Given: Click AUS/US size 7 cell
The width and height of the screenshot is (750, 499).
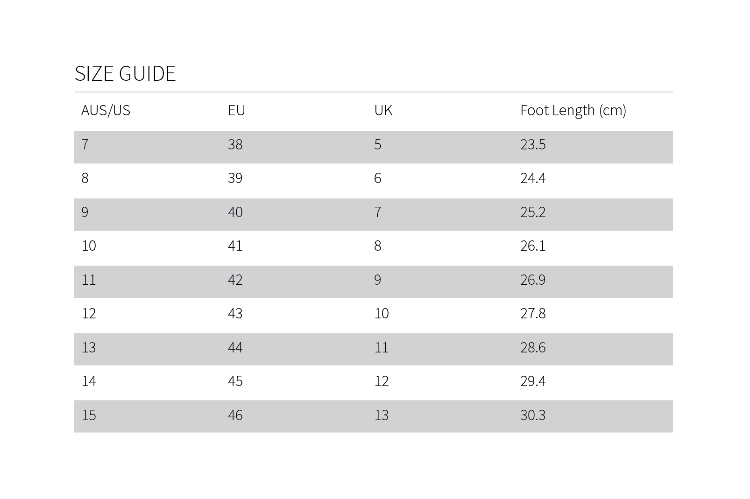Looking at the screenshot, I should pyautogui.click(x=85, y=145).
